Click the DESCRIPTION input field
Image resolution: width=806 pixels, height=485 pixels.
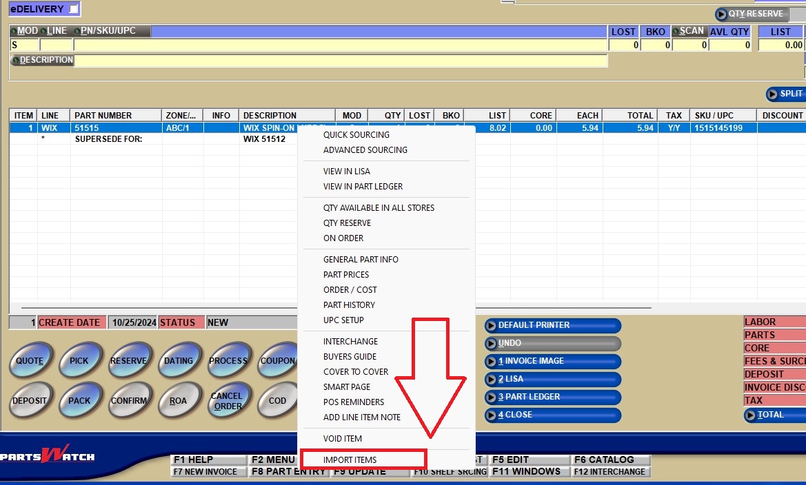pos(341,61)
